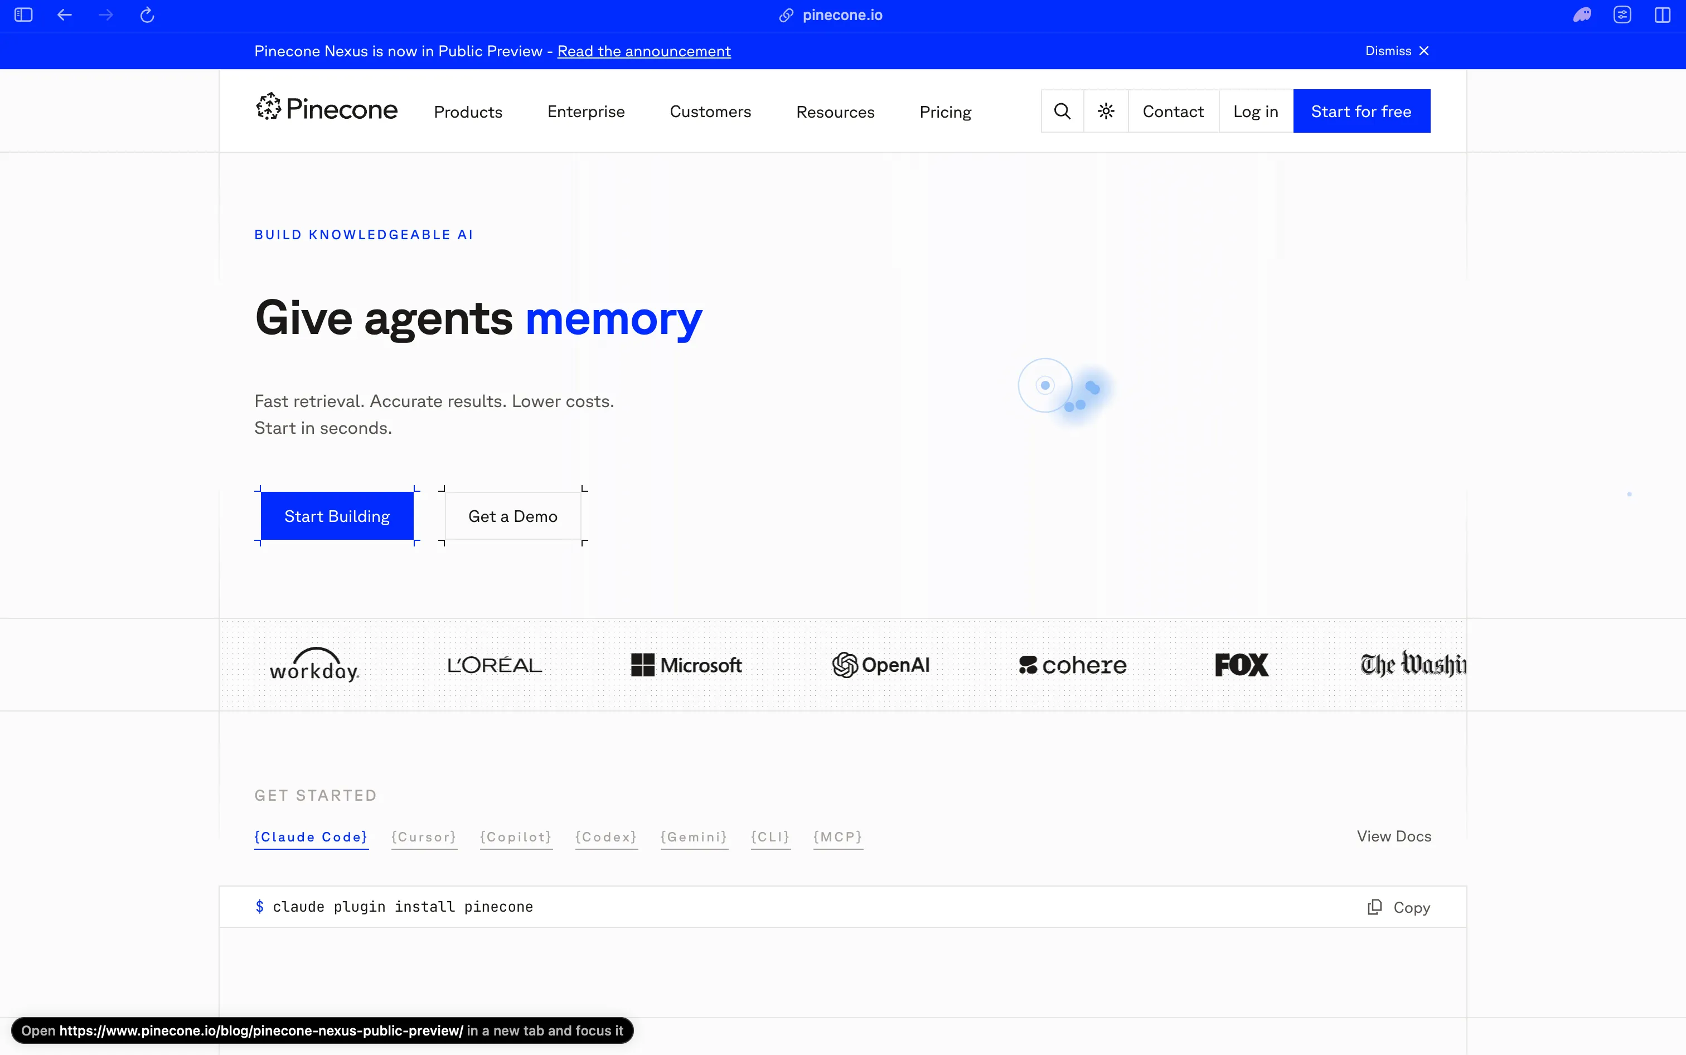This screenshot has width=1686, height=1055.
Task: Click the Microsoft logo
Action: point(686,665)
